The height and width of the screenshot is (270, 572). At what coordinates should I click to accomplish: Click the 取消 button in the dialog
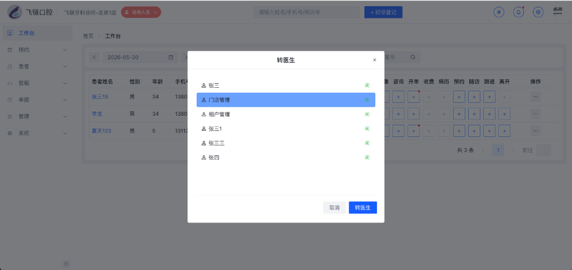[x=334, y=207]
